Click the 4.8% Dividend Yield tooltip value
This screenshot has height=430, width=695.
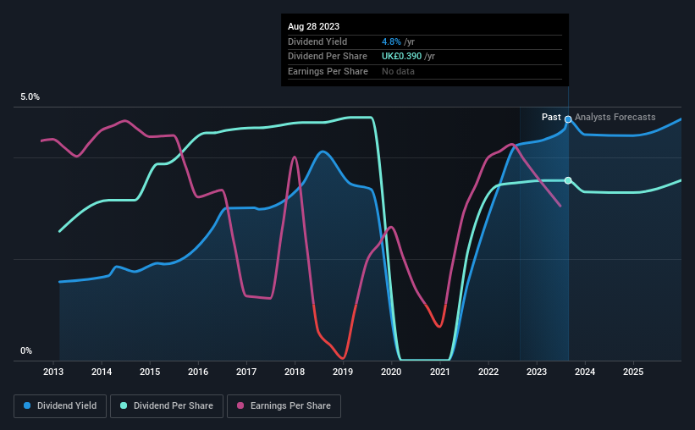391,41
